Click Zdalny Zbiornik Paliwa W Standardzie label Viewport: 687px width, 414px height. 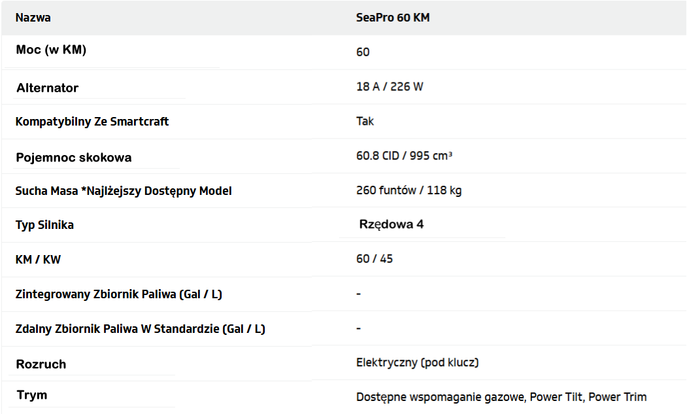coord(140,329)
